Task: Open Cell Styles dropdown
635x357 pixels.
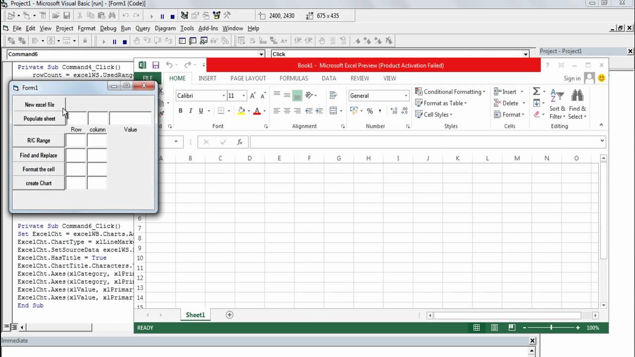Action: pyautogui.click(x=434, y=115)
